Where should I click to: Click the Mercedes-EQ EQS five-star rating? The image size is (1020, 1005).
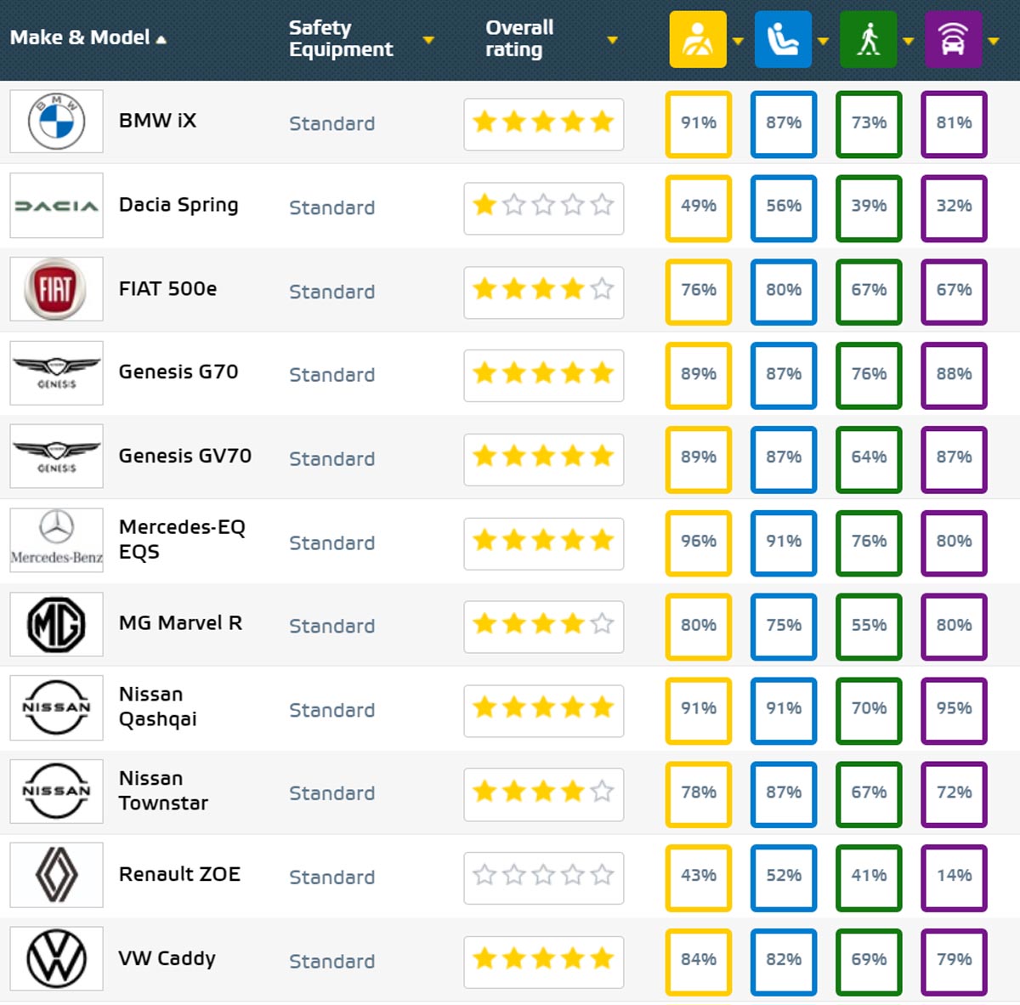click(x=543, y=541)
